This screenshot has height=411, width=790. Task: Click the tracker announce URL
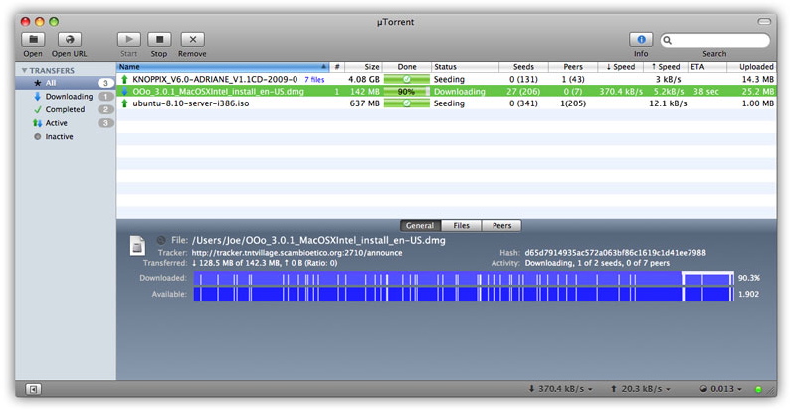[x=296, y=253]
